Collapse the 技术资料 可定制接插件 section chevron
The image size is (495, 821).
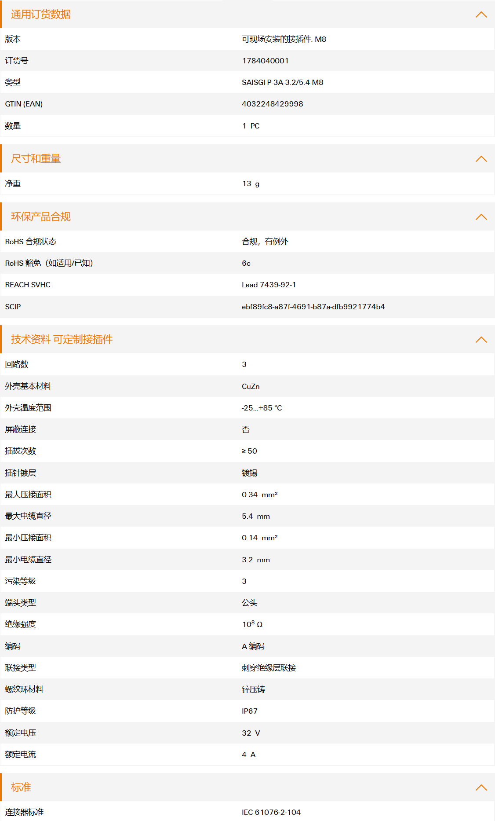[481, 340]
